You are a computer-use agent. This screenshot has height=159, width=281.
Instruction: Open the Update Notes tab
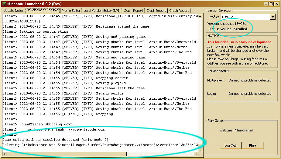[x=13, y=11]
